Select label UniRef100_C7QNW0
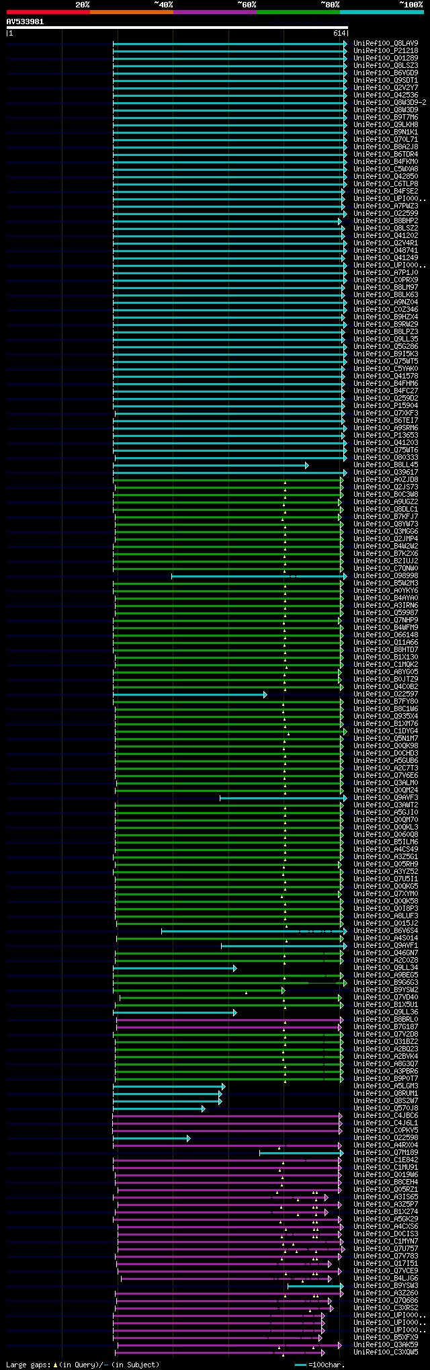Viewport: 430px width, 1370px height. pyautogui.click(x=386, y=568)
